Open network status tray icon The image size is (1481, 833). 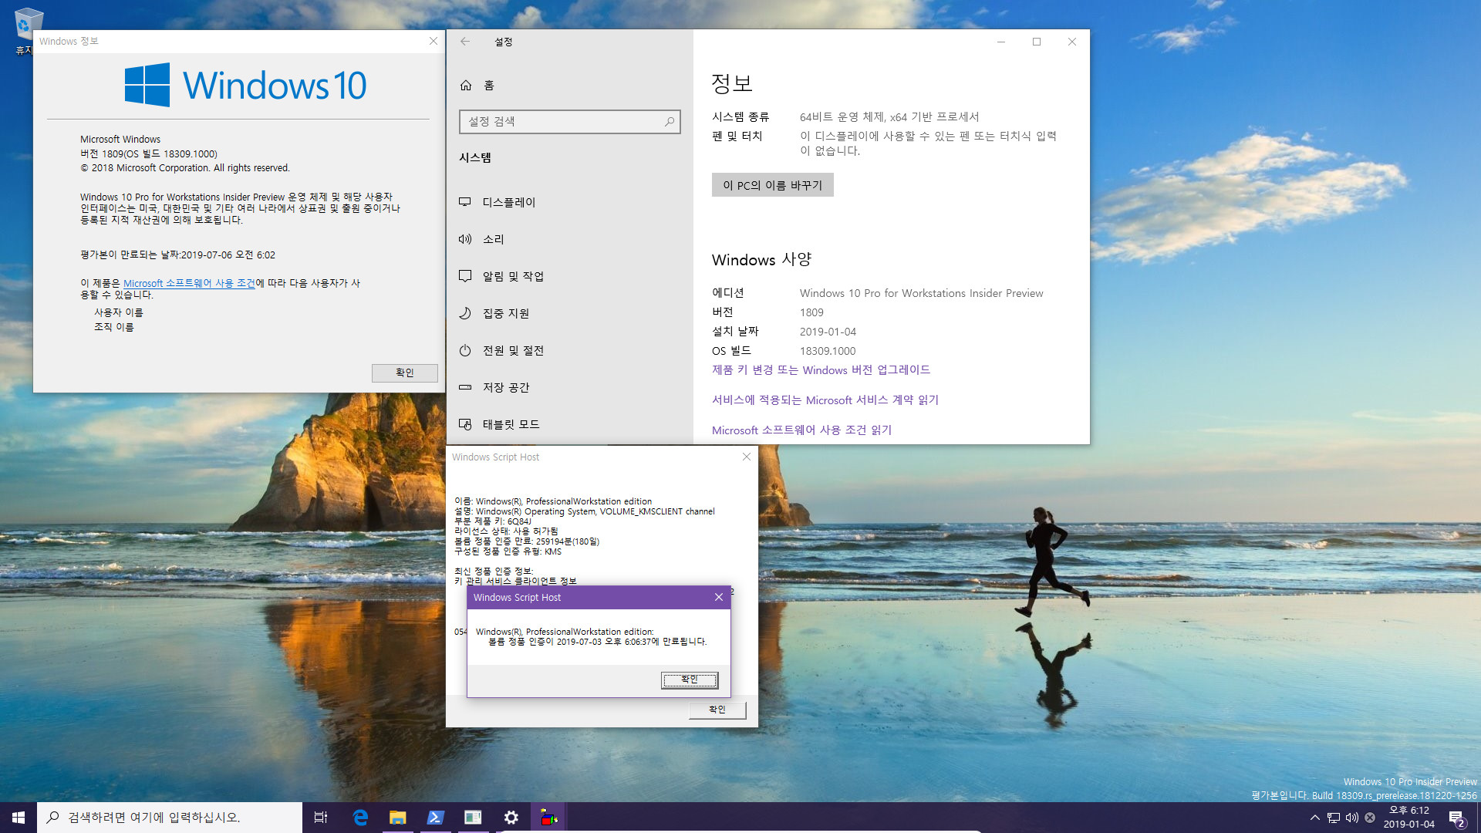click(1334, 818)
